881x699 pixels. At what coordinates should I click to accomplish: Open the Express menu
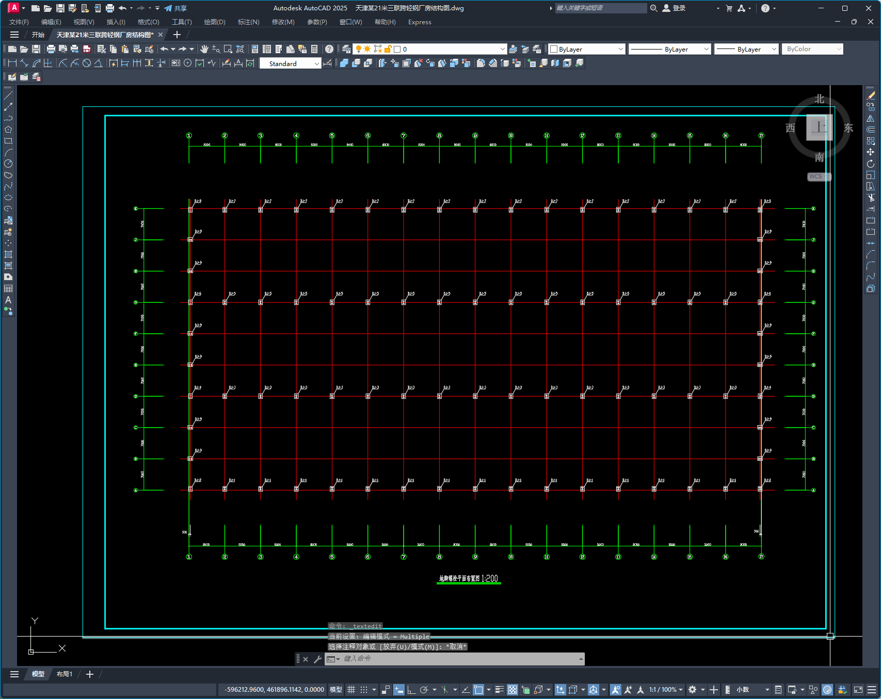[420, 22]
